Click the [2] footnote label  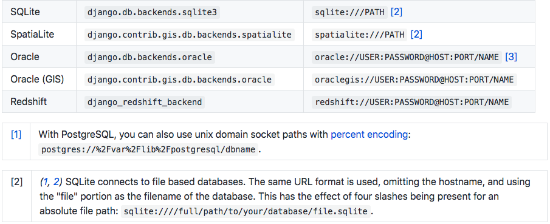(x=16, y=182)
